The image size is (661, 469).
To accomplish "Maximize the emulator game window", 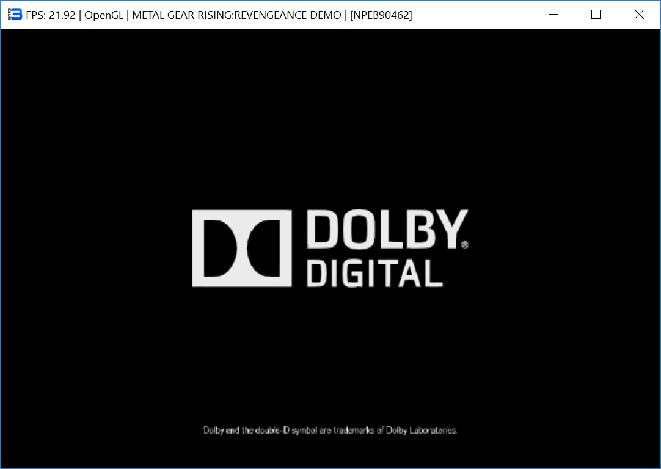I will click(x=596, y=15).
